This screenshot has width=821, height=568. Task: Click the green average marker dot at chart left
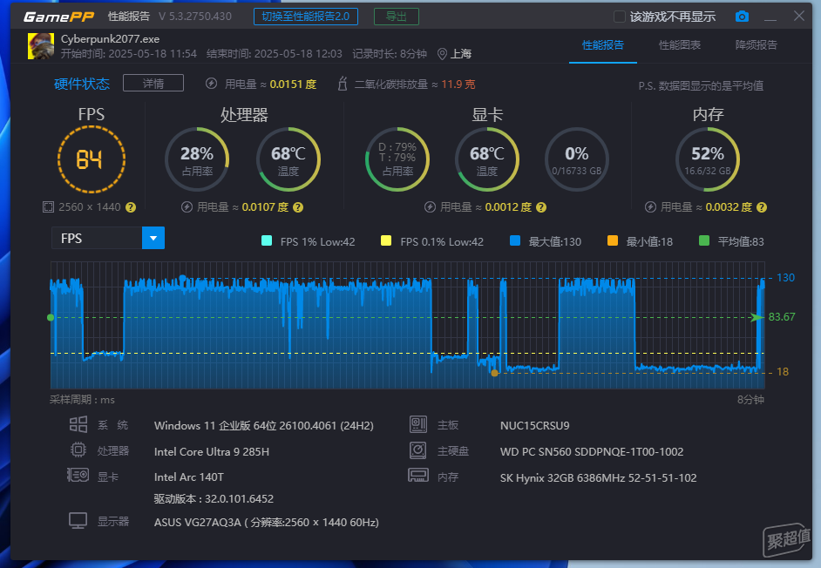click(x=51, y=317)
